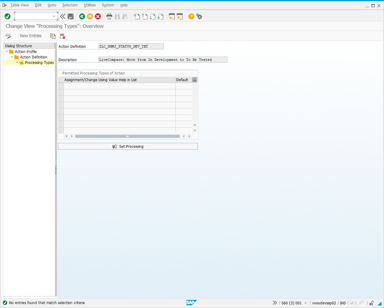The height and width of the screenshot is (308, 384).
Task: Open the Utilities menu
Action: pyautogui.click(x=90, y=5)
